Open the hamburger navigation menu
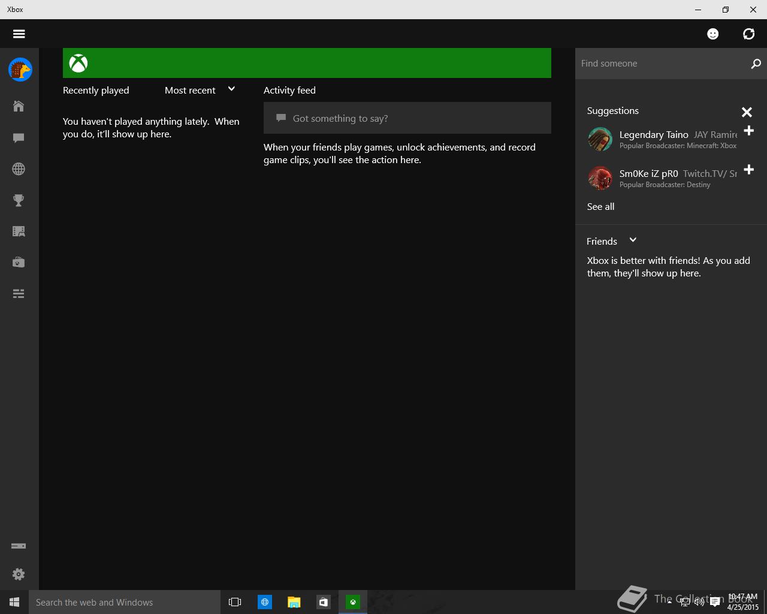The height and width of the screenshot is (614, 767). point(19,34)
